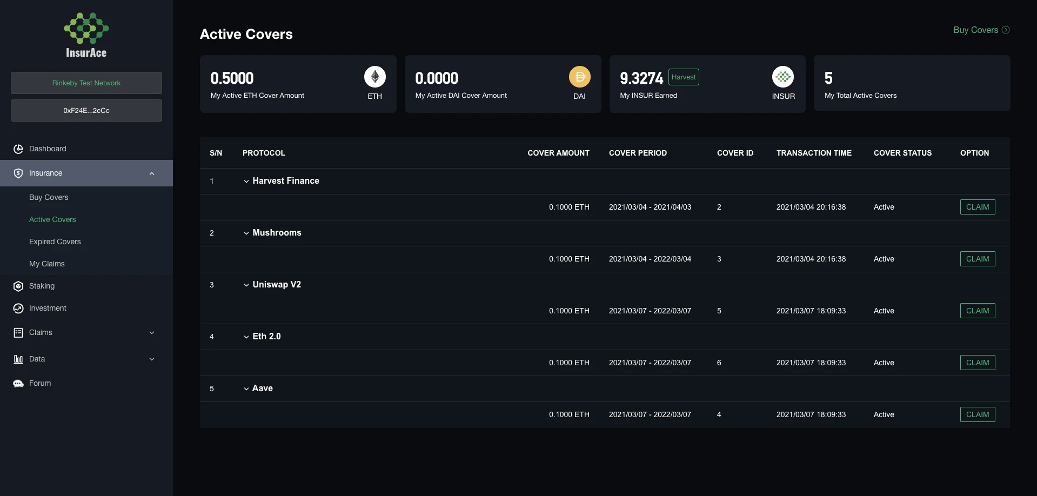
Task: Click the DAI coin icon
Action: point(580,77)
